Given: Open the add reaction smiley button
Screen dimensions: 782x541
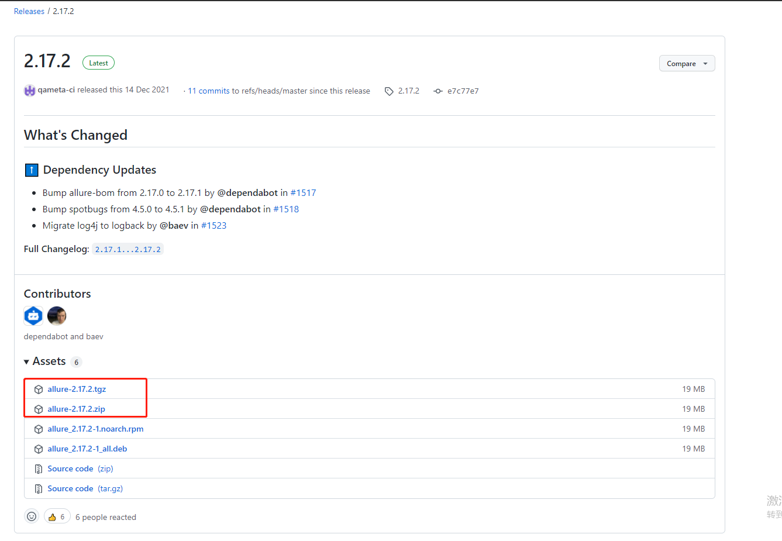Looking at the screenshot, I should [x=32, y=516].
